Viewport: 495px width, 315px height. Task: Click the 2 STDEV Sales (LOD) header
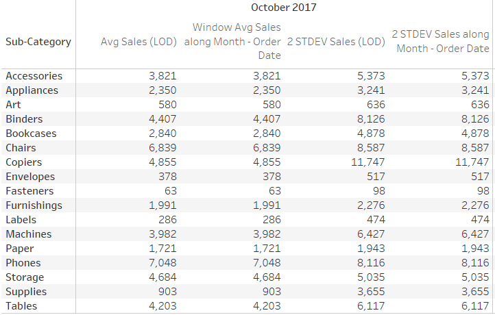pyautogui.click(x=336, y=42)
